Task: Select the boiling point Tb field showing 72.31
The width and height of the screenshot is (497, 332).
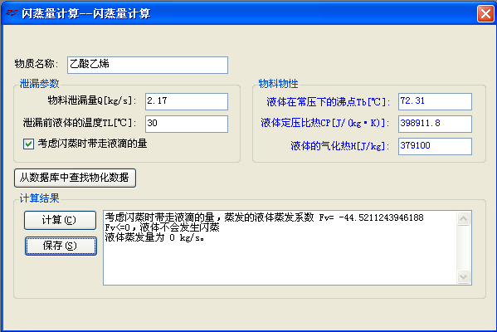Action: pos(435,101)
